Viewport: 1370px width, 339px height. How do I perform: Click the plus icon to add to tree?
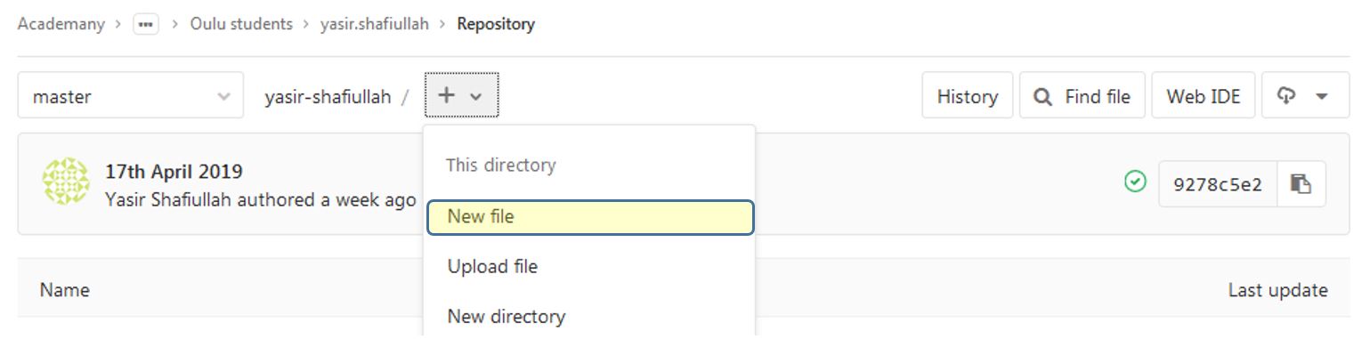pos(447,95)
